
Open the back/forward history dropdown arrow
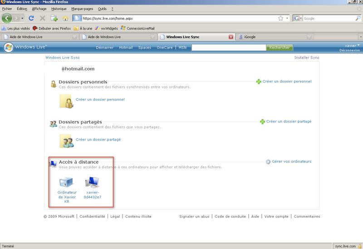pyautogui.click(x=22, y=18)
